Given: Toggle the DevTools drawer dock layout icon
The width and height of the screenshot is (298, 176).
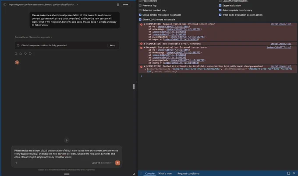Looking at the screenshot, I should click(x=289, y=173).
